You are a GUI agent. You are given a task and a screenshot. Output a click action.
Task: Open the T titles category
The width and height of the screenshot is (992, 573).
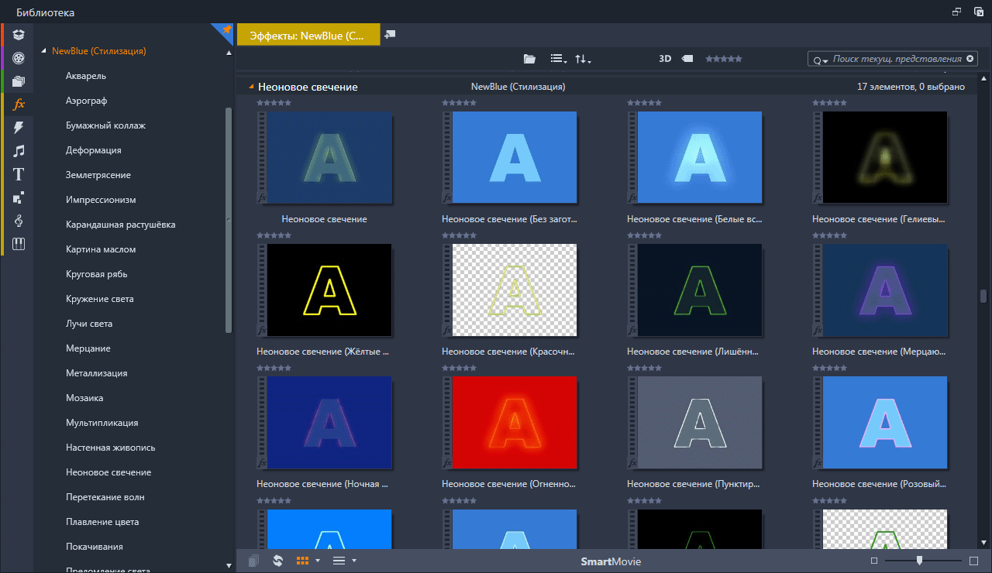point(19,174)
